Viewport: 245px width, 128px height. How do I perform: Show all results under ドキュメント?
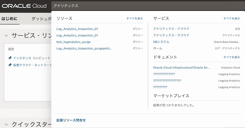232,57
